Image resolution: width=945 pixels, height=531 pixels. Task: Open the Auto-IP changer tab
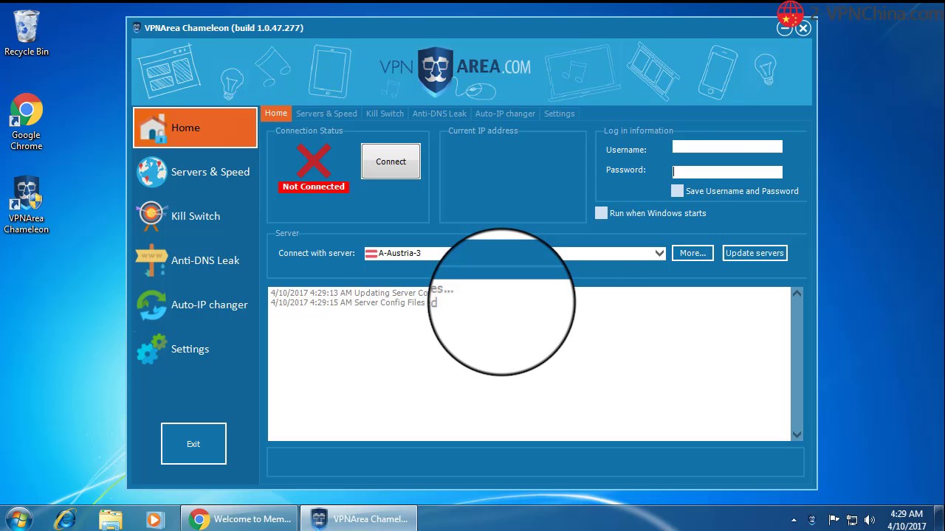505,114
